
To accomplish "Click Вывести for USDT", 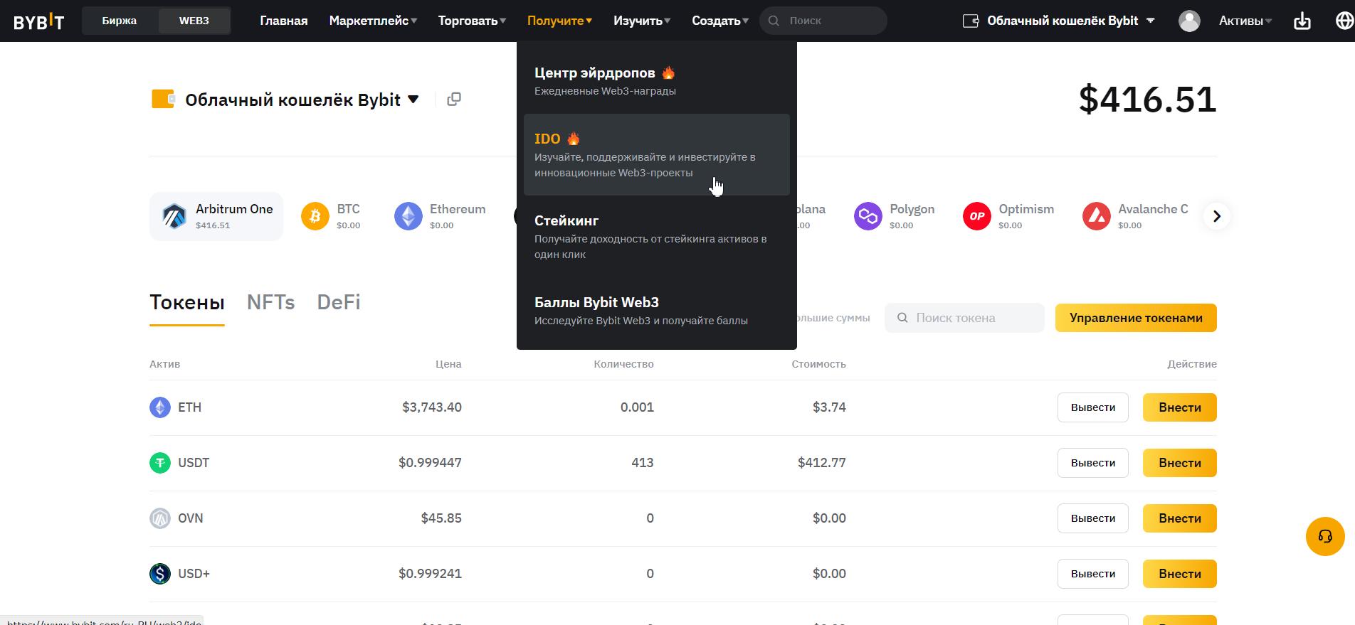I will (x=1093, y=463).
